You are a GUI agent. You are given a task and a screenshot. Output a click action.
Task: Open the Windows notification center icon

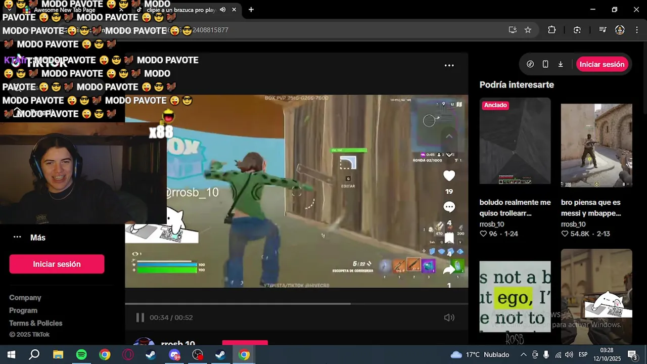tap(632, 354)
